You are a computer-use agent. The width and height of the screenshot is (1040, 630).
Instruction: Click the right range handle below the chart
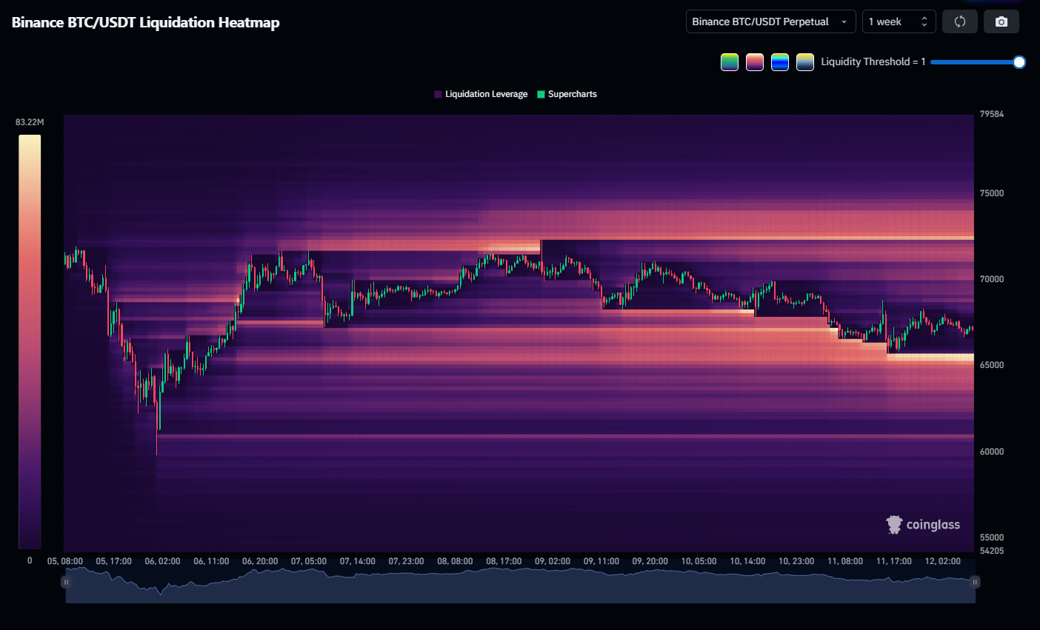coord(975,582)
